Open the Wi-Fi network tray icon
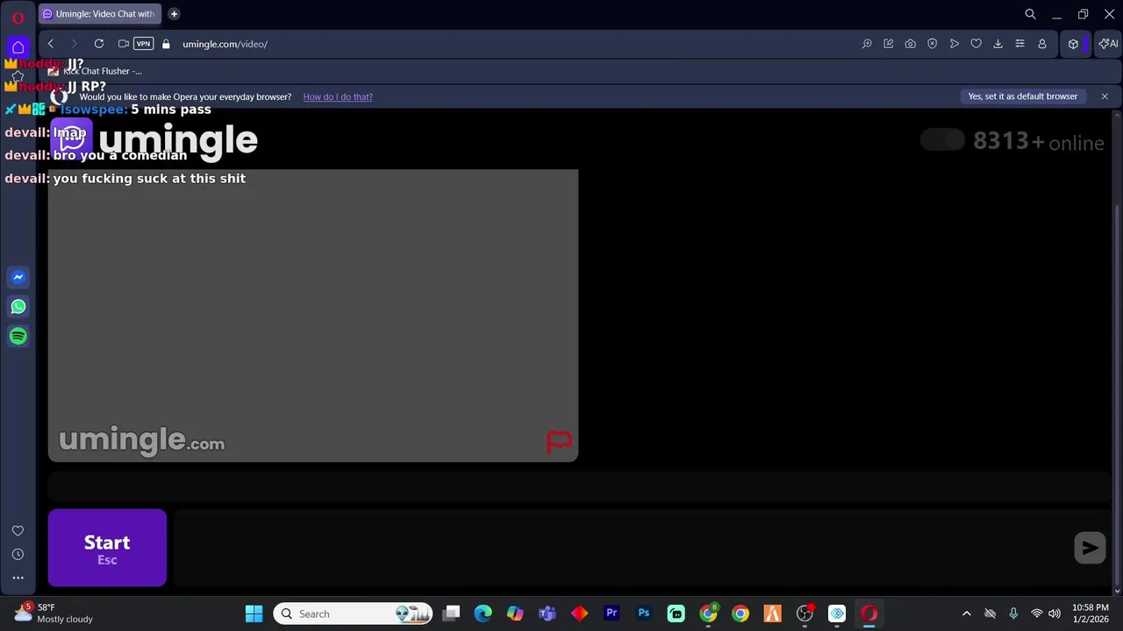The image size is (1123, 631). pyautogui.click(x=1036, y=613)
